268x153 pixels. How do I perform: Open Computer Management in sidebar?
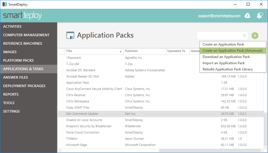26,35
